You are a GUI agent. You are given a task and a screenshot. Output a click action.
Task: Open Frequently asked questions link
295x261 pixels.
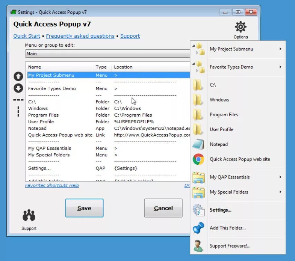[80, 36]
